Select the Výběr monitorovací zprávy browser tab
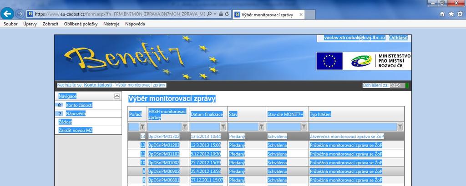The image size is (466, 186). [268, 15]
